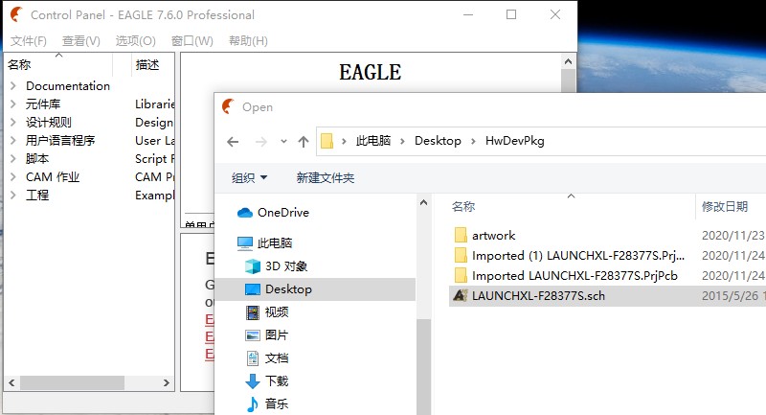The height and width of the screenshot is (415, 766).
Task: Select Imported LAUNCHXL-F28377S.PrjPcb folder
Action: (566, 276)
